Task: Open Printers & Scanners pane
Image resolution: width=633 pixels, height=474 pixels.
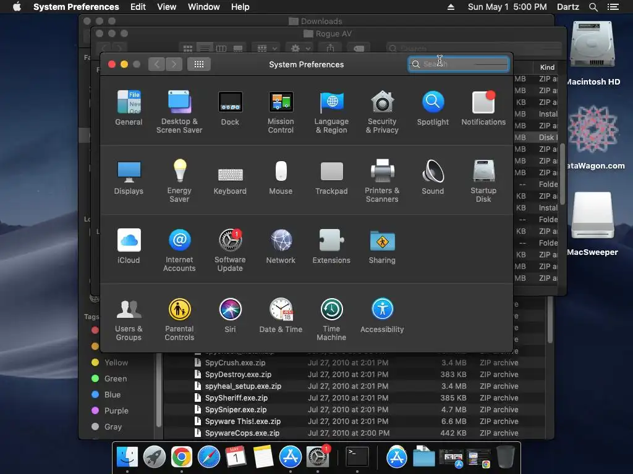Action: 382,181
